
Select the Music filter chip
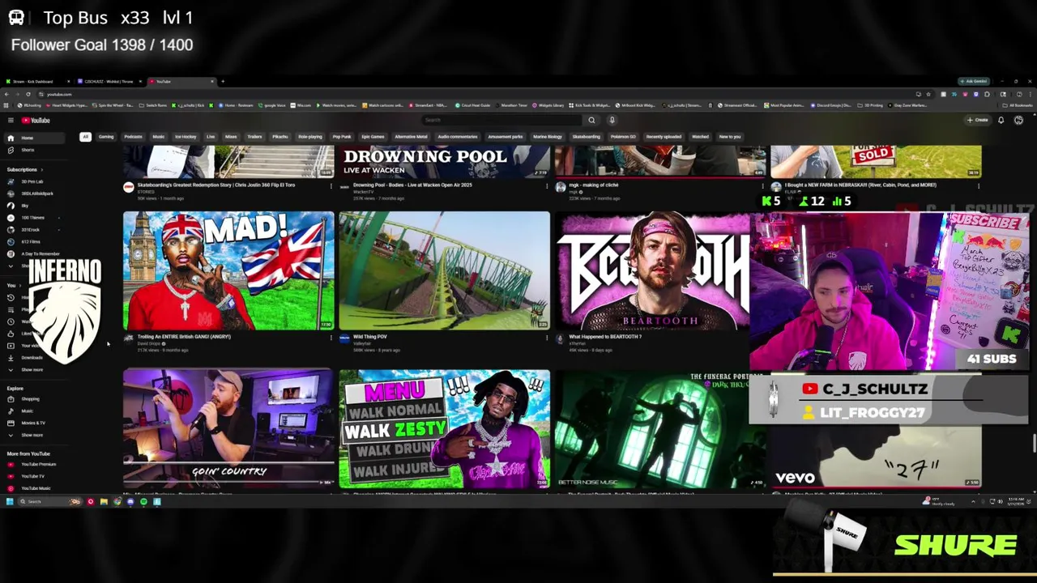(x=159, y=137)
